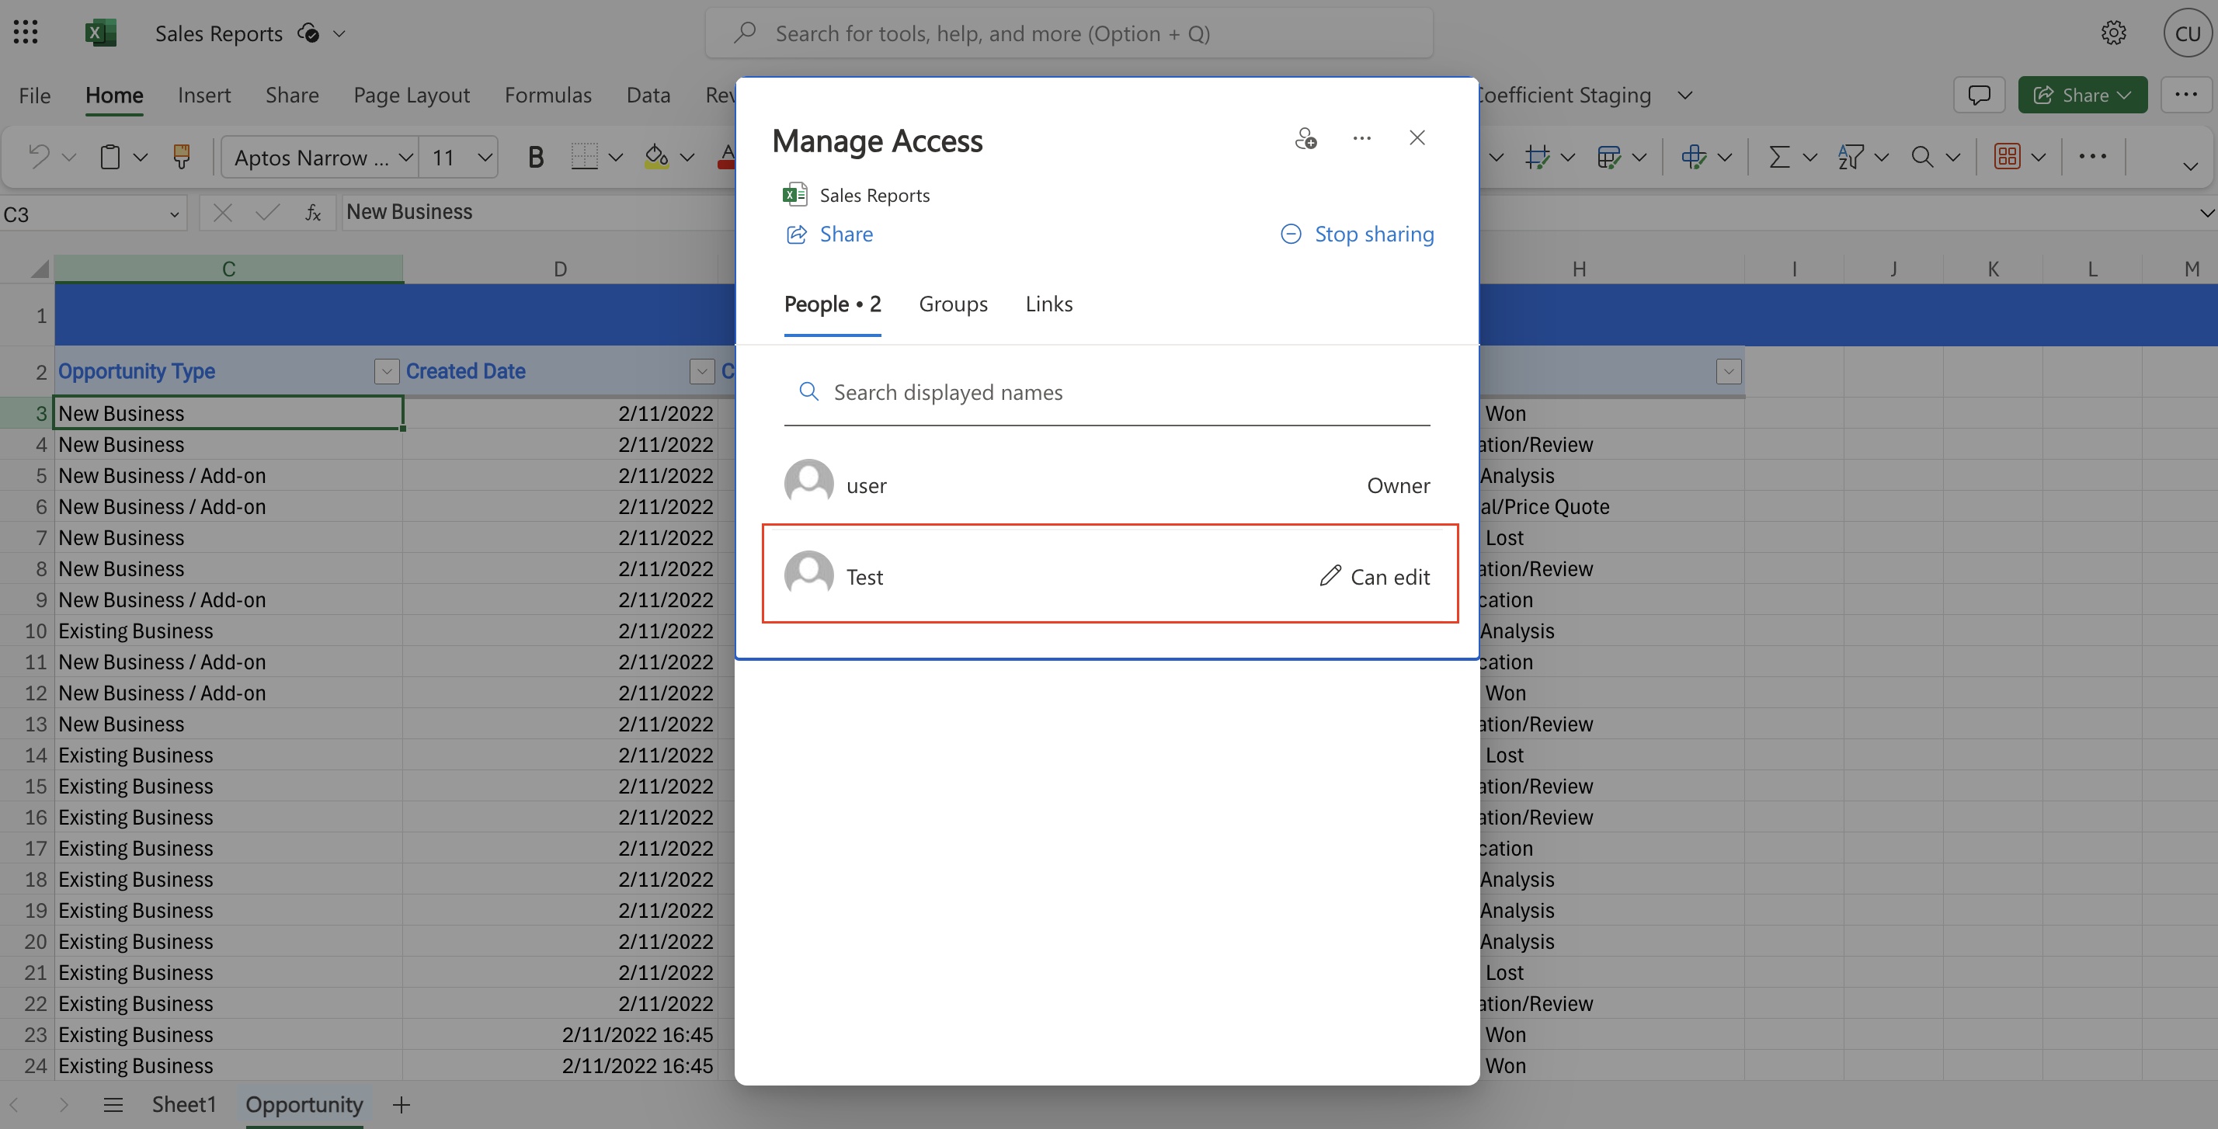2218x1129 pixels.
Task: Click the Borders icon
Action: [x=585, y=157]
